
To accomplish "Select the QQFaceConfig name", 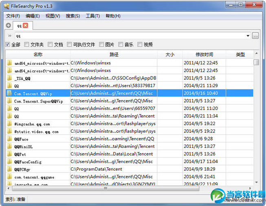I will click(28, 162).
